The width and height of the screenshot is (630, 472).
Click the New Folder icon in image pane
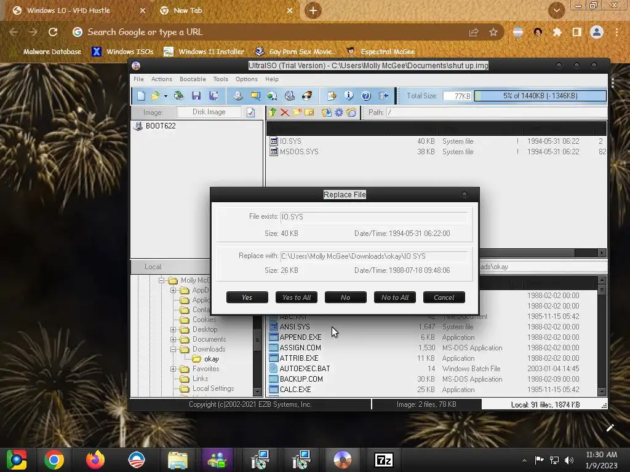297,112
